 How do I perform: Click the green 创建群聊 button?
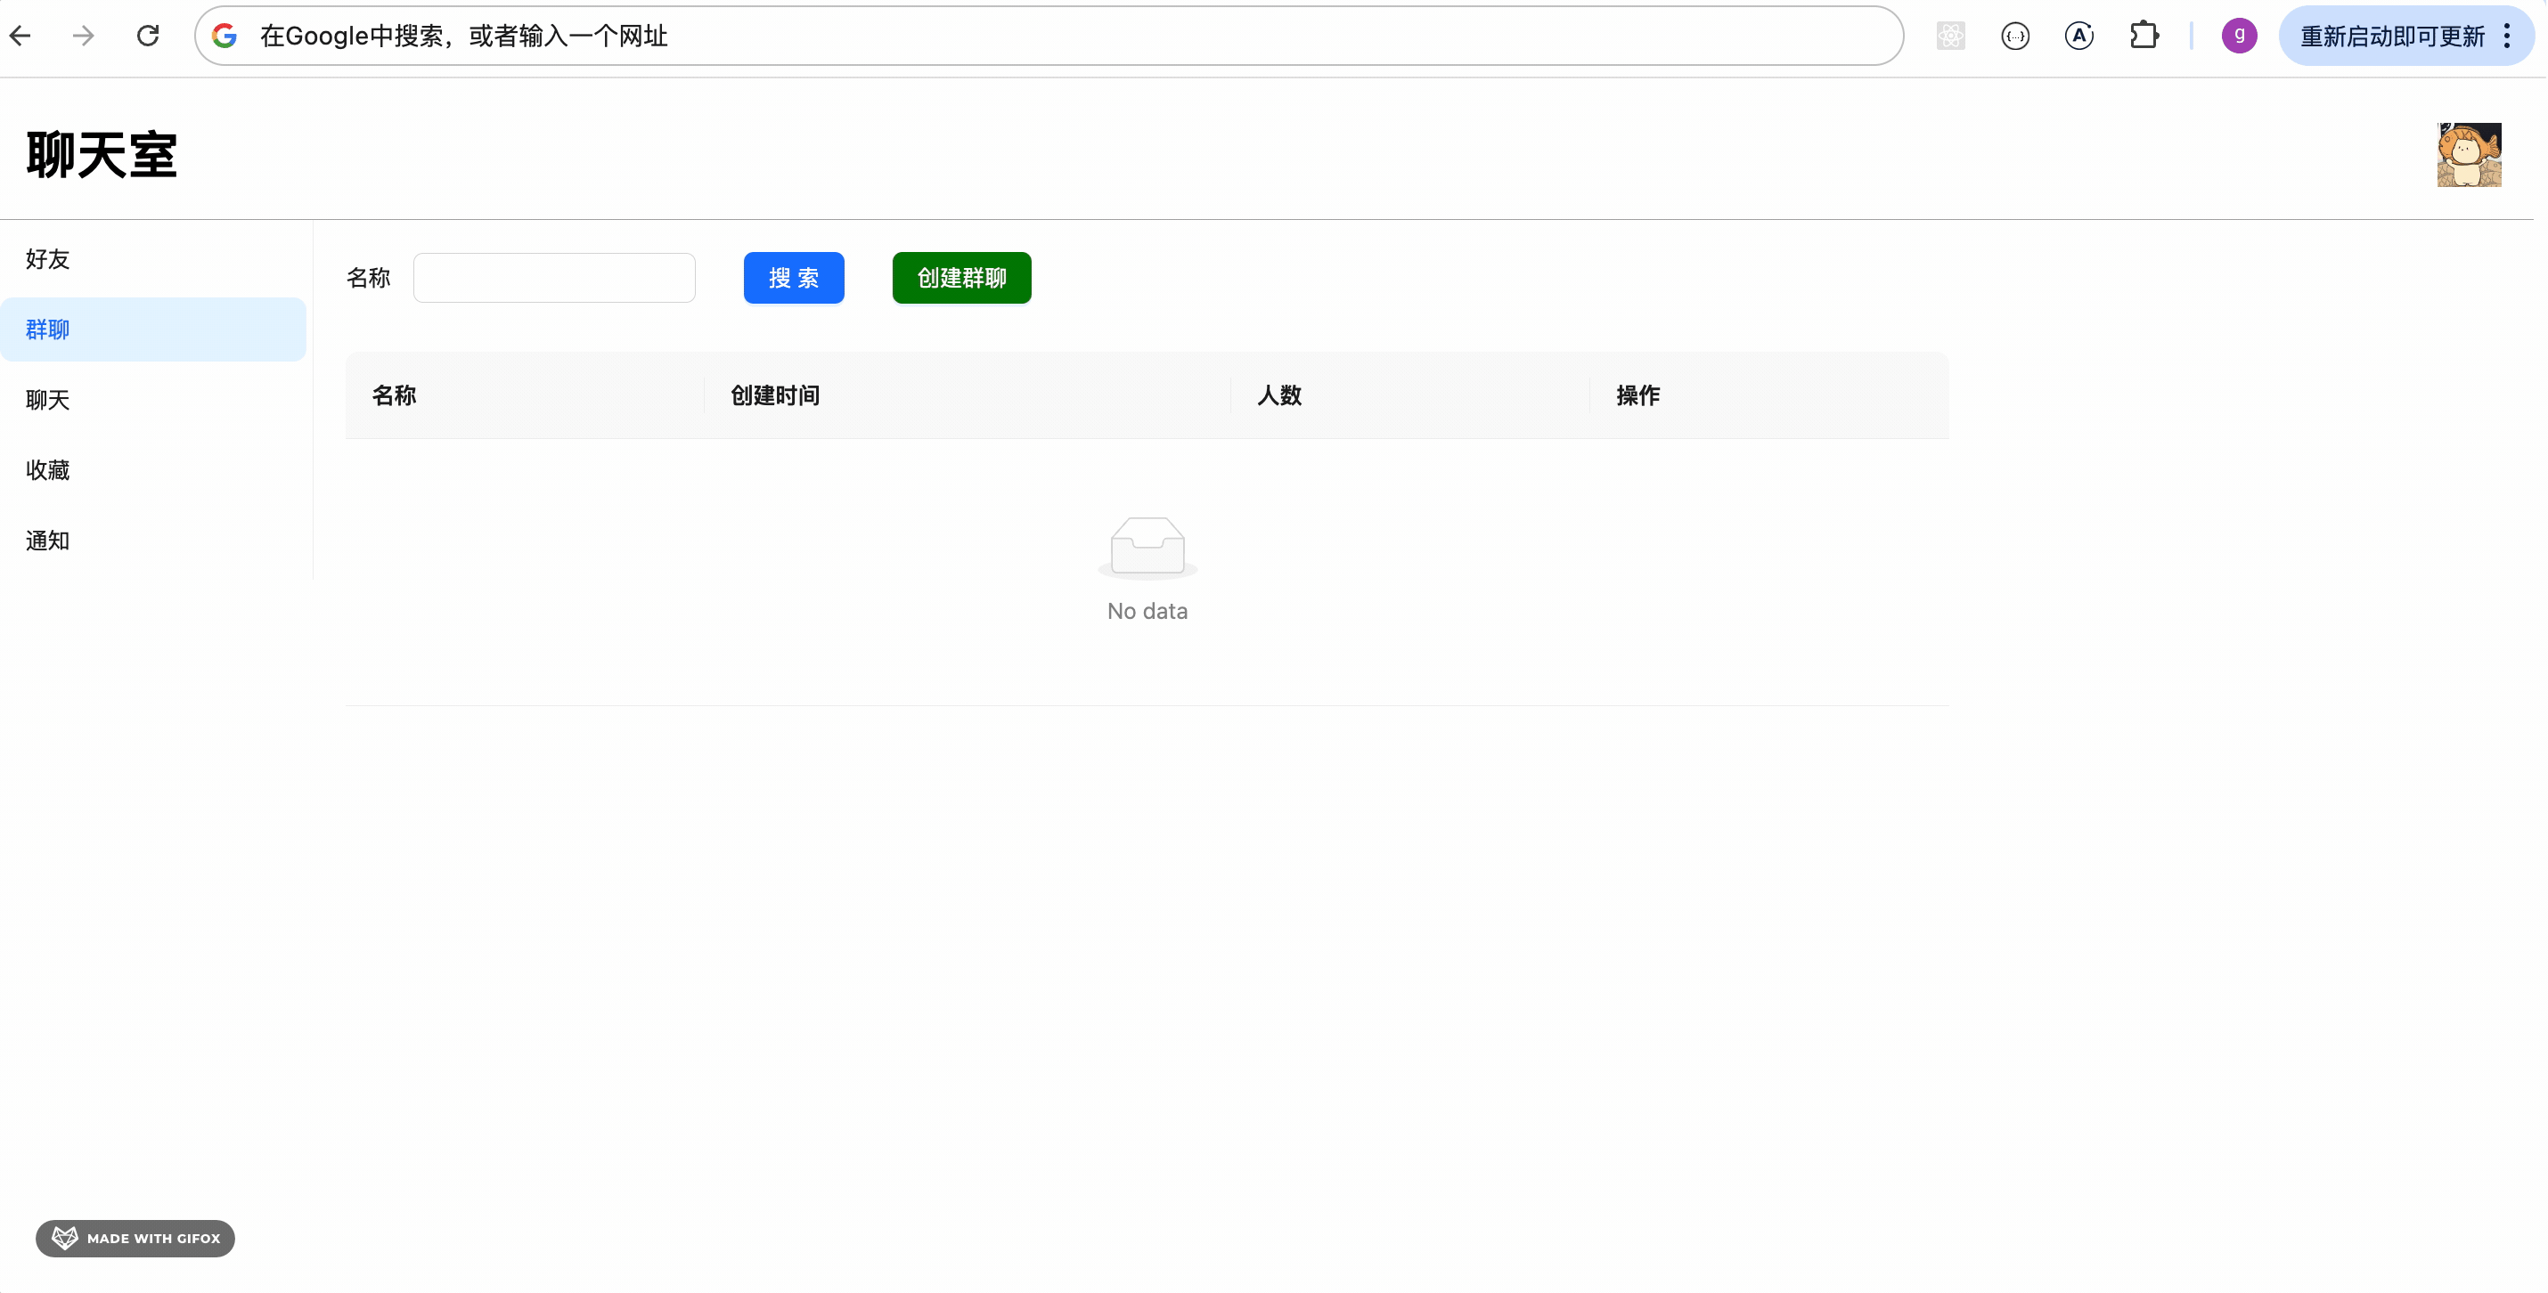[961, 278]
